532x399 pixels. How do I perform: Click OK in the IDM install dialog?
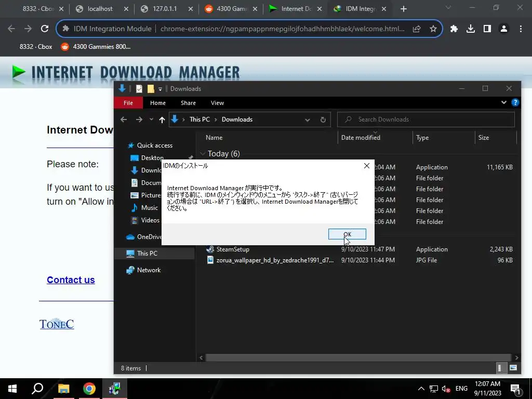click(347, 234)
